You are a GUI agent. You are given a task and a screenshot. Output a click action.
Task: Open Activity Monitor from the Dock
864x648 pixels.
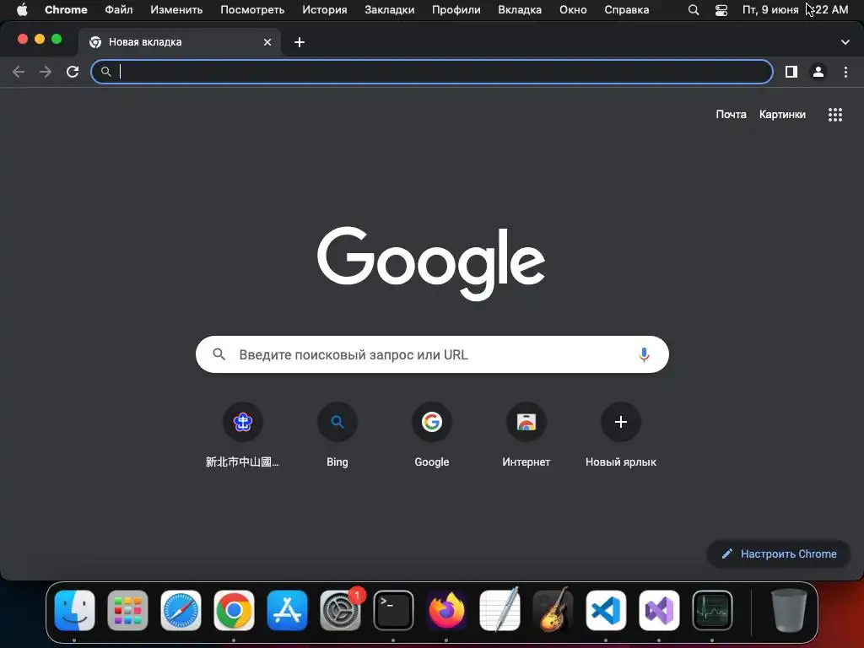[x=712, y=611]
